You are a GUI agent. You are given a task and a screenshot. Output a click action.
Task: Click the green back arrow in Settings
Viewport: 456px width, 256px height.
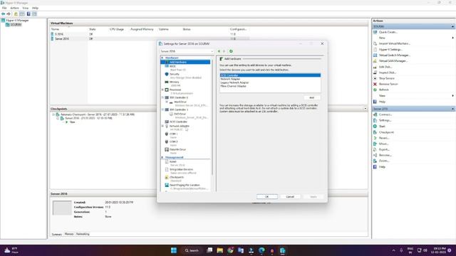click(x=219, y=51)
